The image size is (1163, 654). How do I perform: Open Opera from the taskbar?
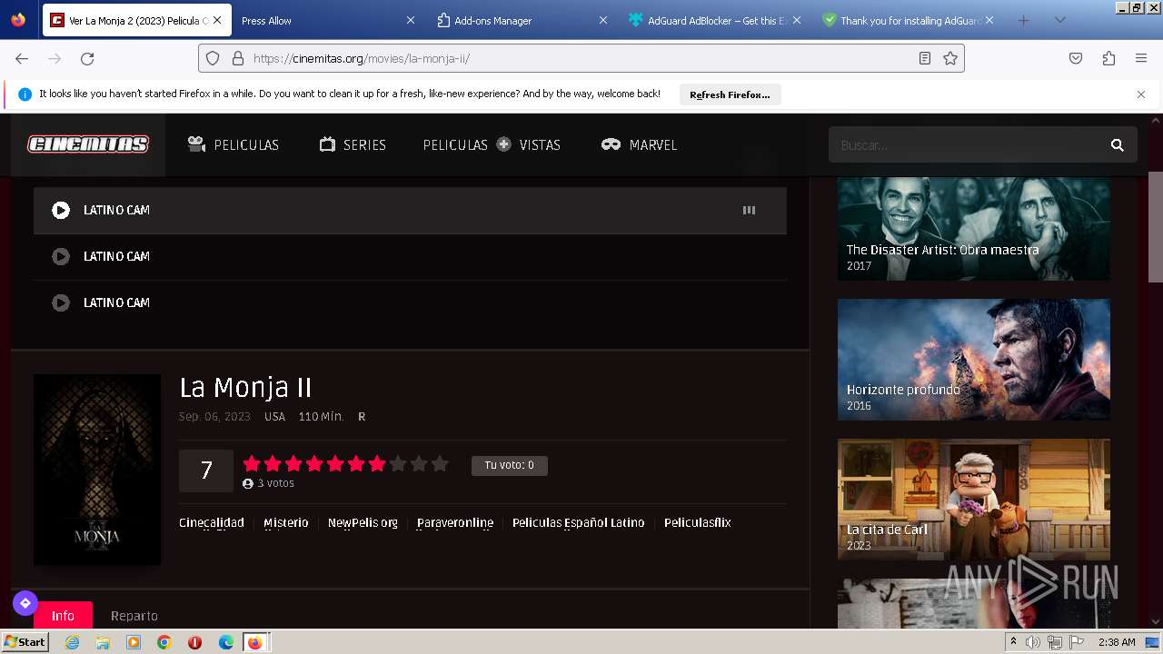click(195, 642)
